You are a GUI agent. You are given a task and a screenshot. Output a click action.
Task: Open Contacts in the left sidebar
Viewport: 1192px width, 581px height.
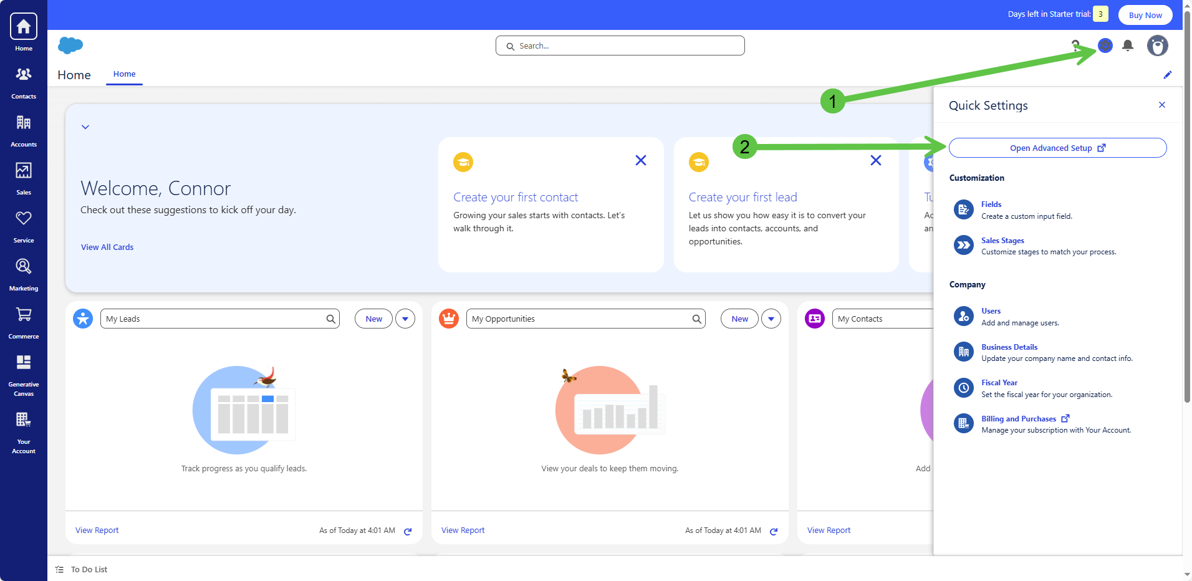24,82
